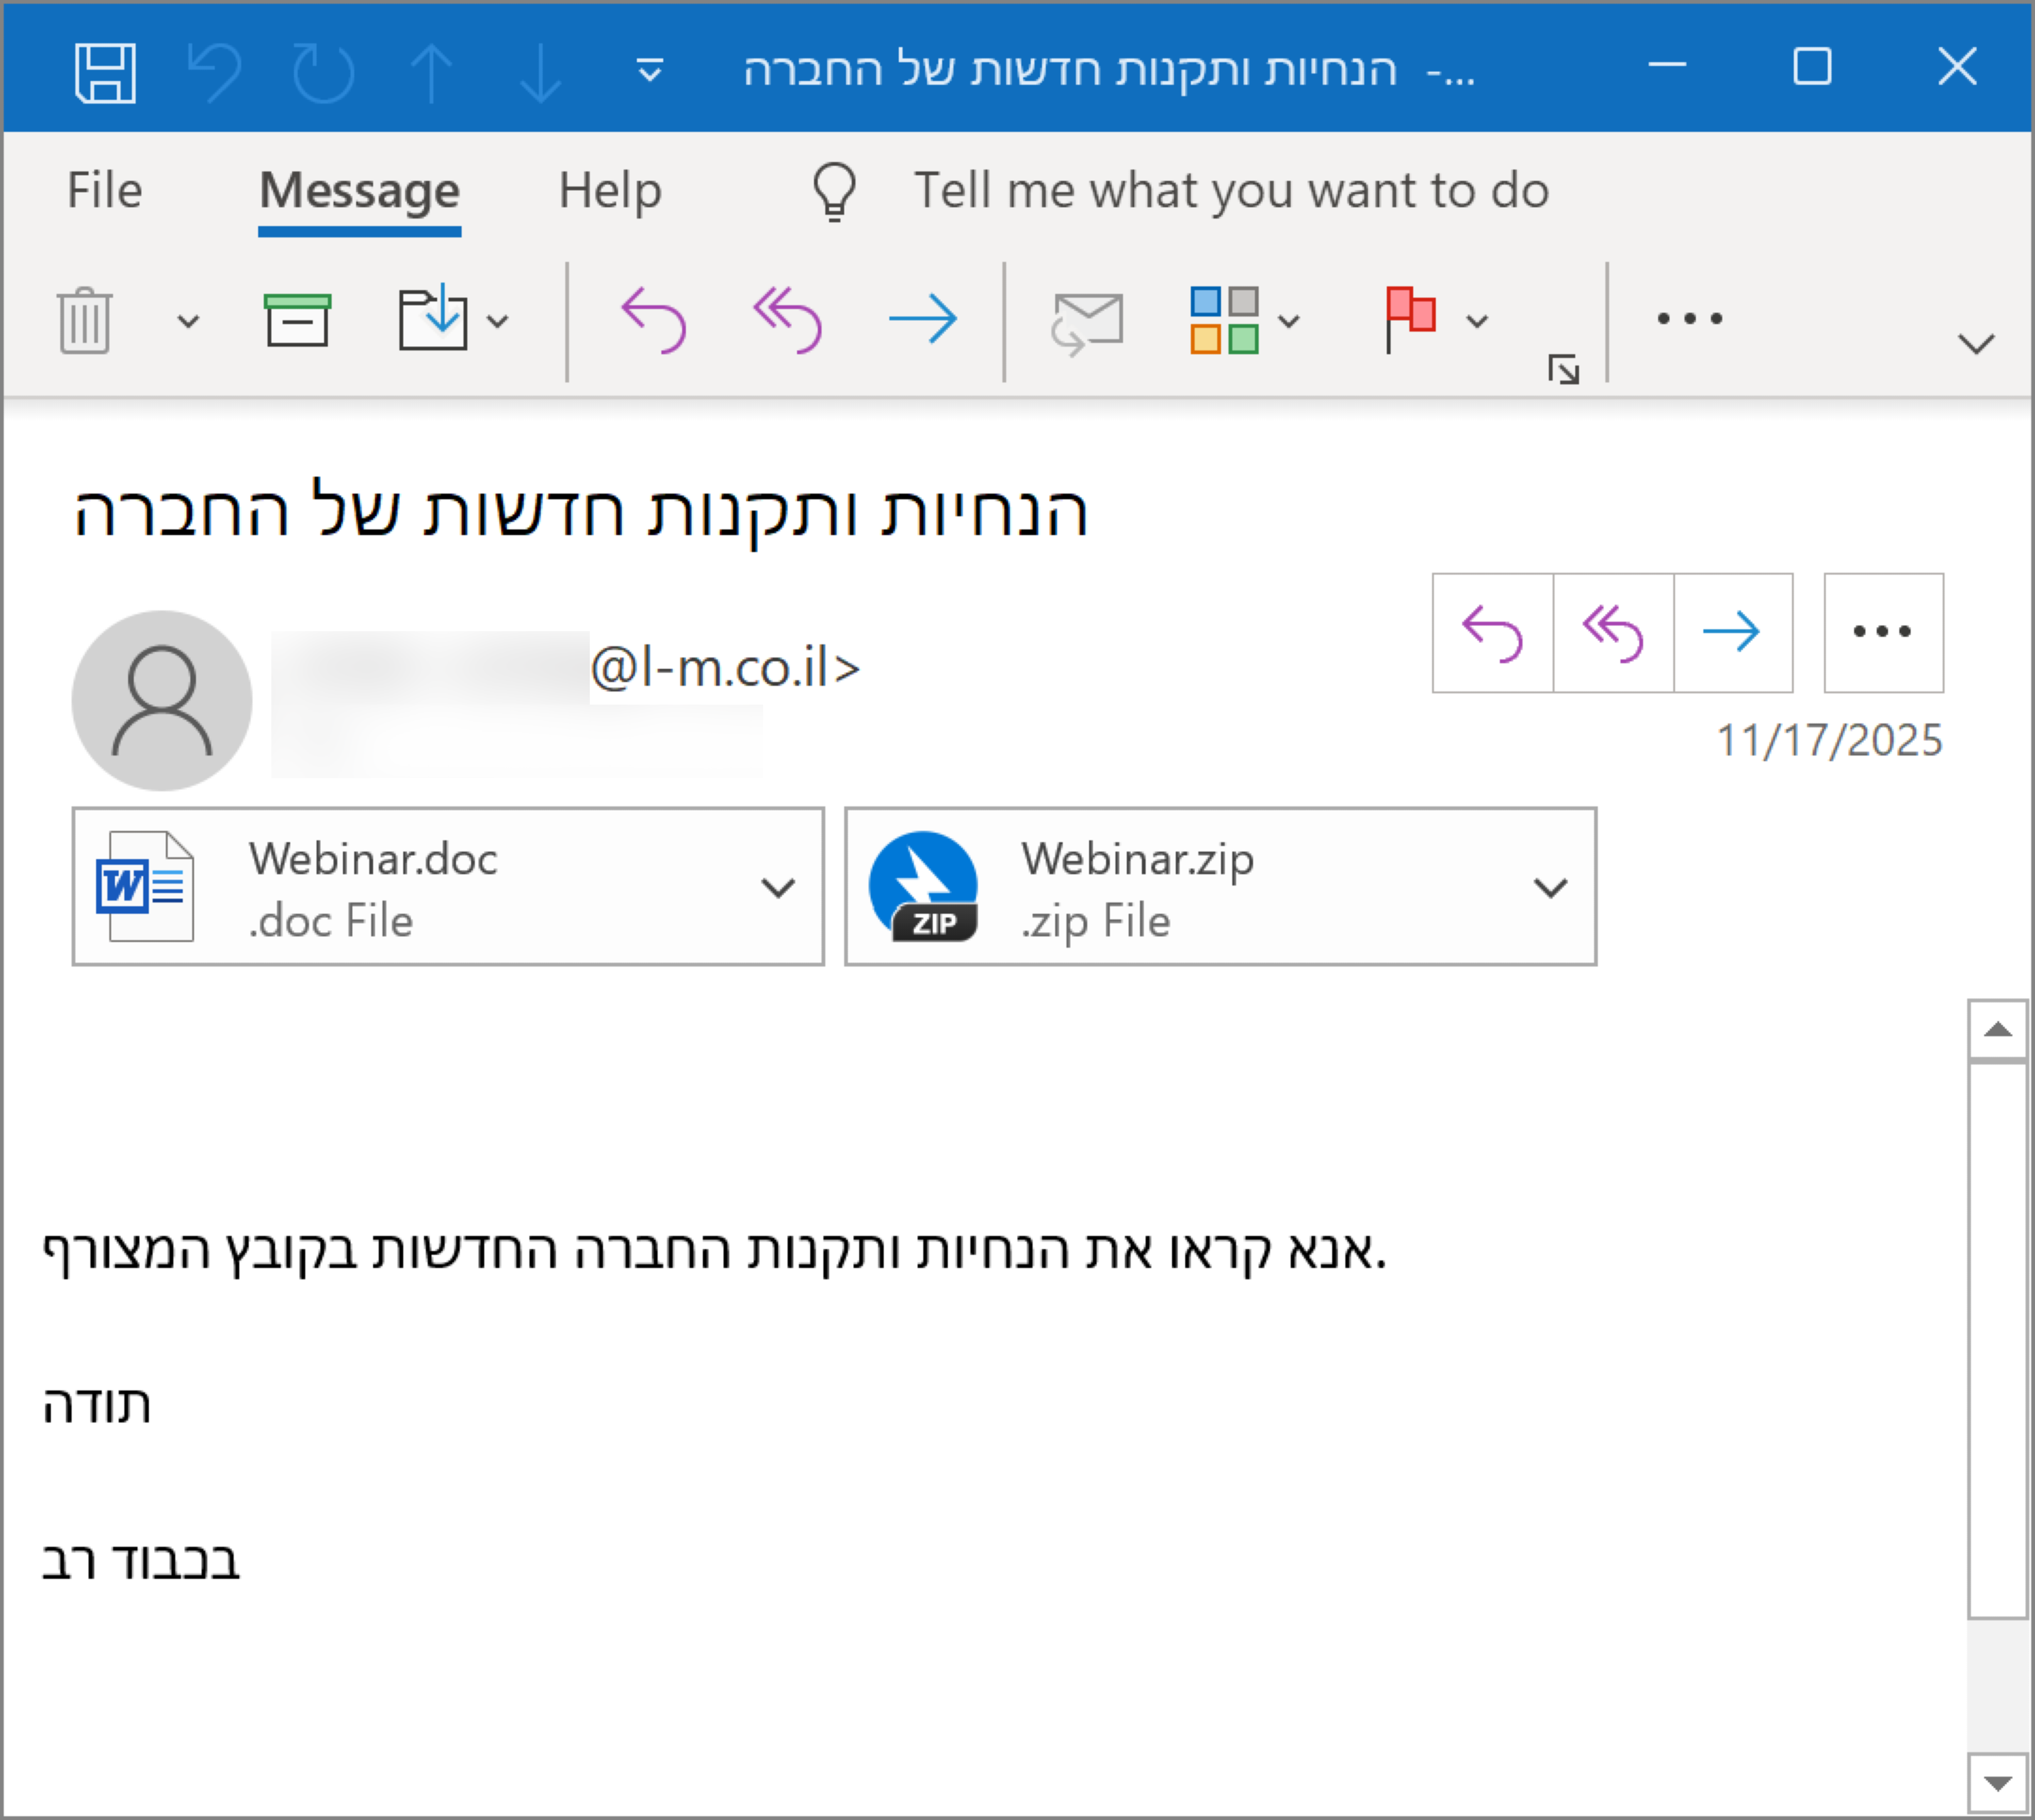Open More actions ellipsis in message header
The width and height of the screenshot is (2035, 1820).
pos(1883,632)
